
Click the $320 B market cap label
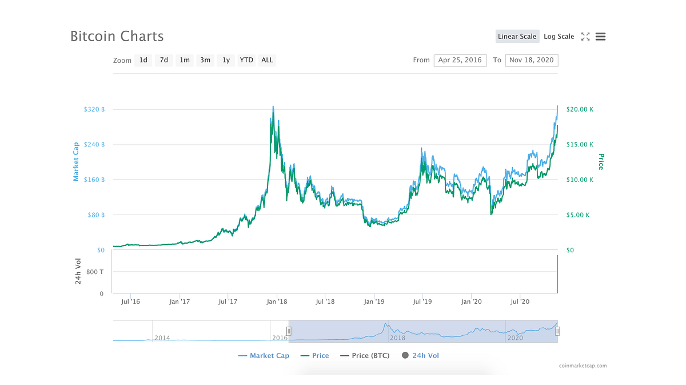click(94, 109)
